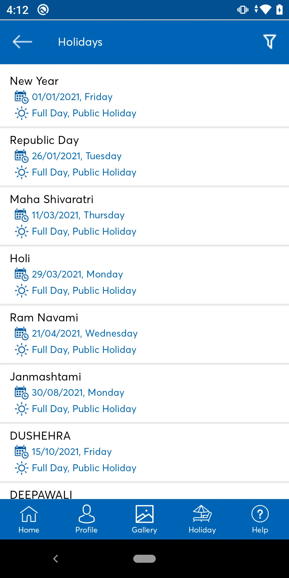Tap the back arrow icon

pyautogui.click(x=22, y=42)
